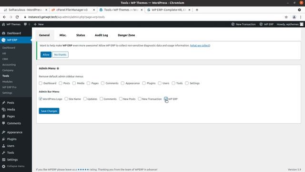Open the Chromium profile icon
The height and width of the screenshot is (172, 305).
tap(294, 17)
